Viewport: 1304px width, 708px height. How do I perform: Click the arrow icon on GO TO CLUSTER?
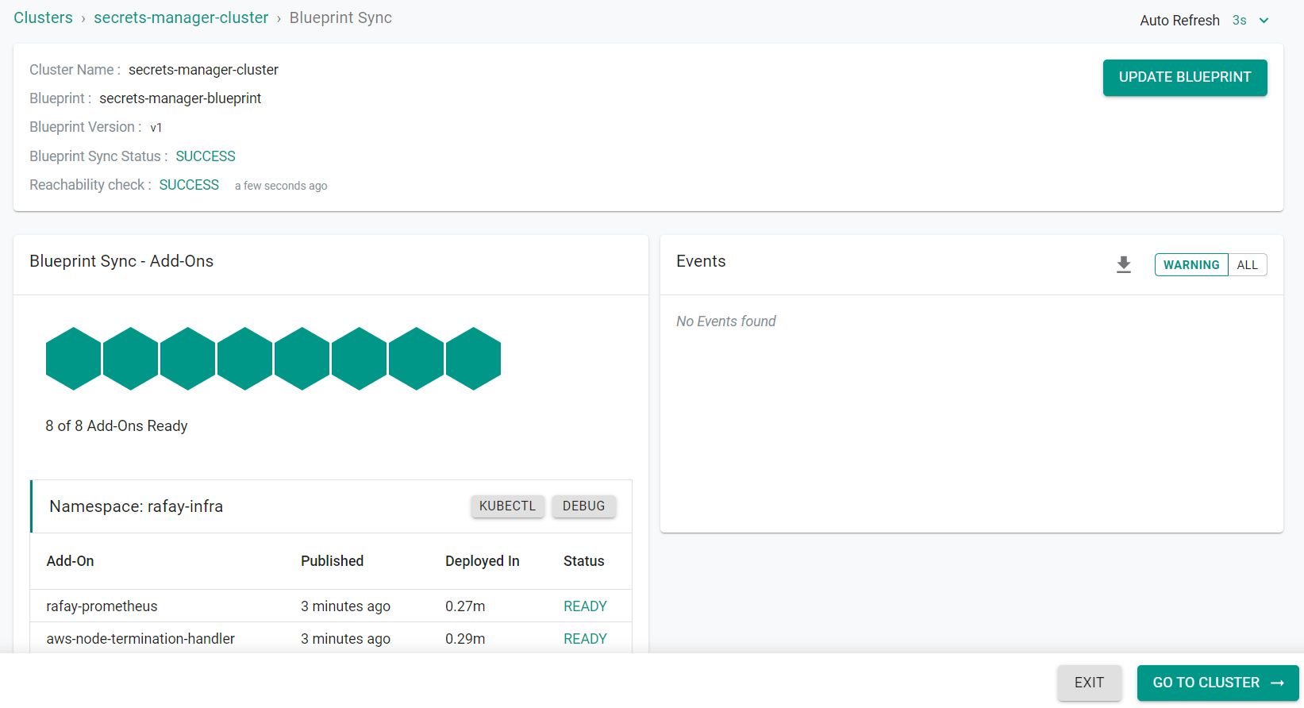point(1277,683)
